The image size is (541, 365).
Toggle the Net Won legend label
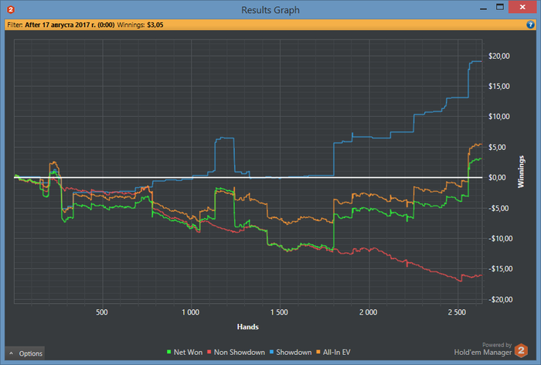pyautogui.click(x=188, y=352)
